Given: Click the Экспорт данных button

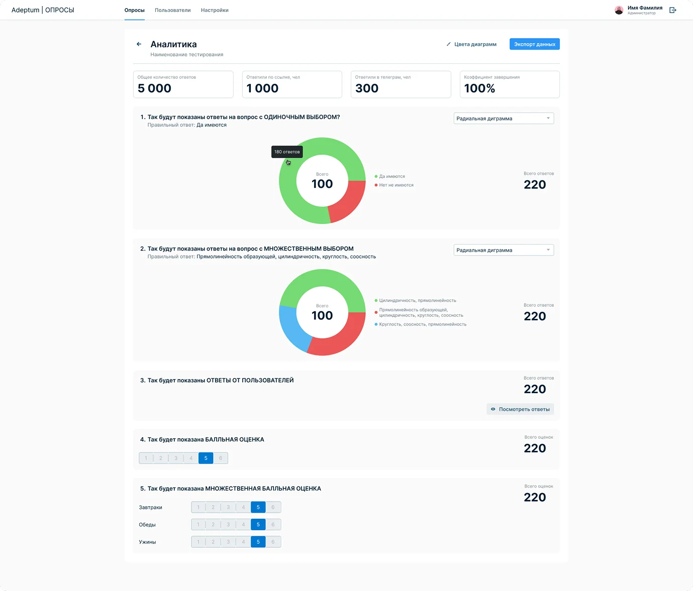Looking at the screenshot, I should tap(535, 44).
